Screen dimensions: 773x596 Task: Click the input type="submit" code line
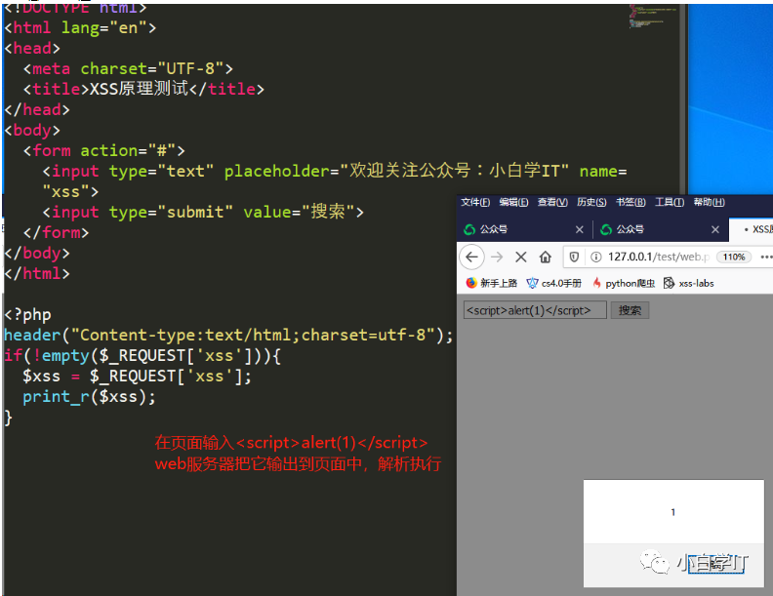pos(203,212)
